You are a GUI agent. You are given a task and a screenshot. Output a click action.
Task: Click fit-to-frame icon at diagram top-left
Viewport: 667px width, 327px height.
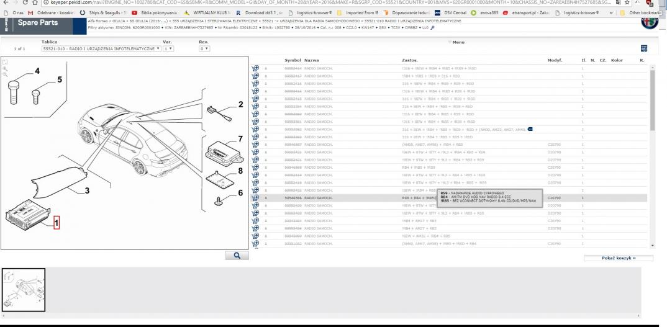click(6, 62)
